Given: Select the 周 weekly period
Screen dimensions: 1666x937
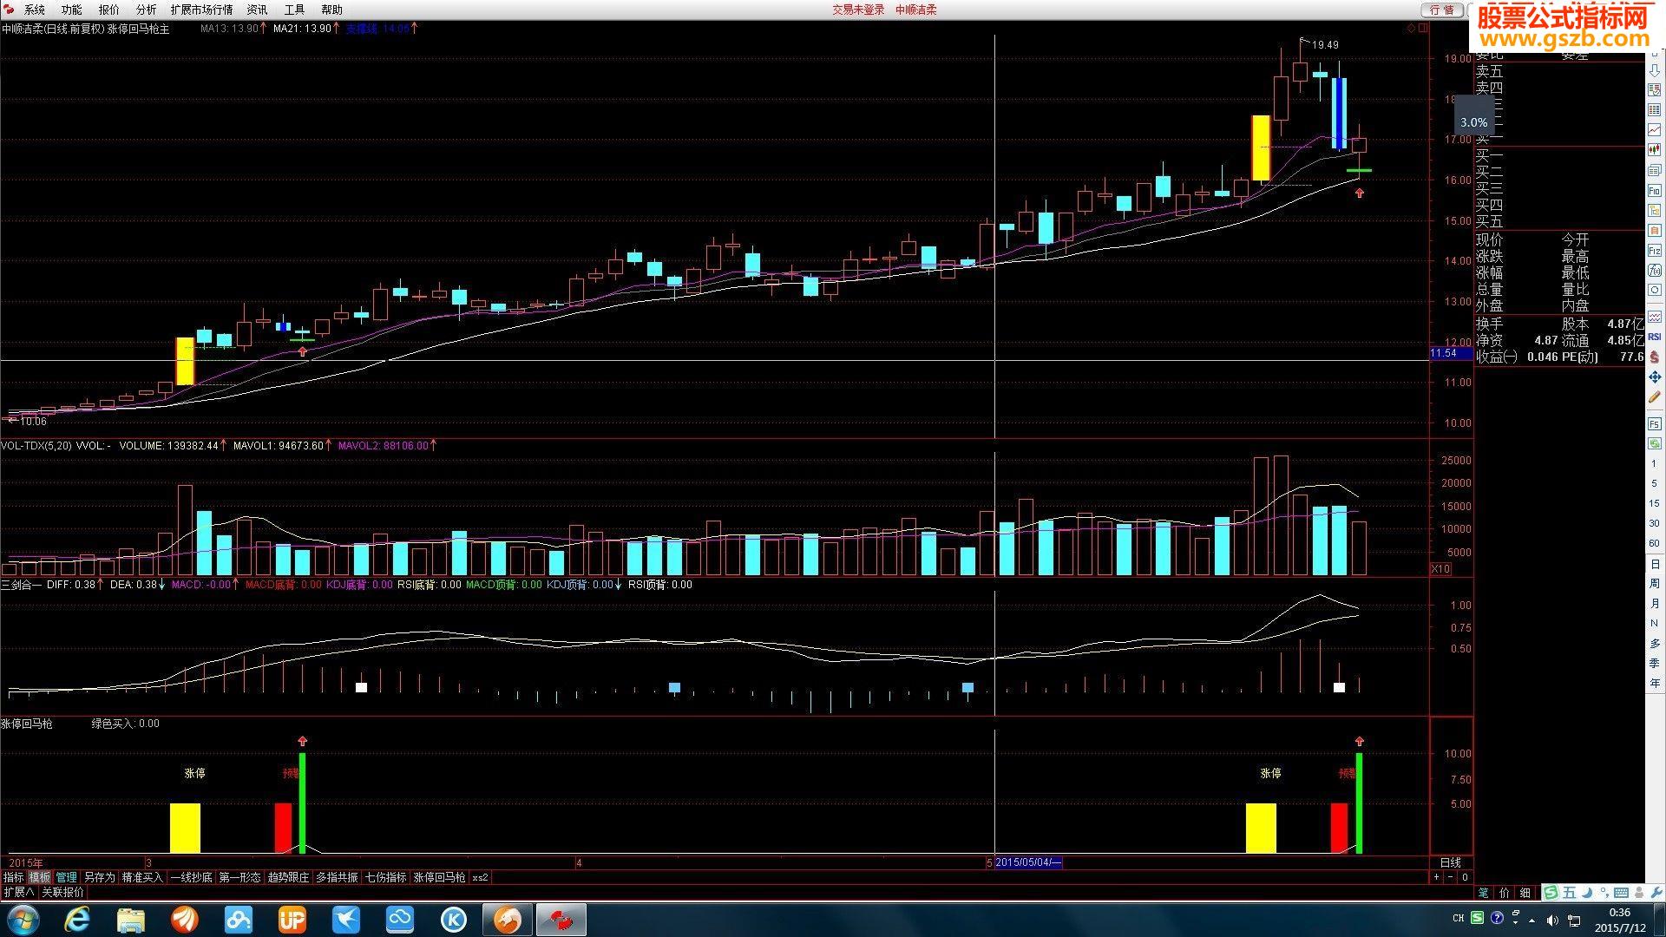Looking at the screenshot, I should pyautogui.click(x=1655, y=584).
